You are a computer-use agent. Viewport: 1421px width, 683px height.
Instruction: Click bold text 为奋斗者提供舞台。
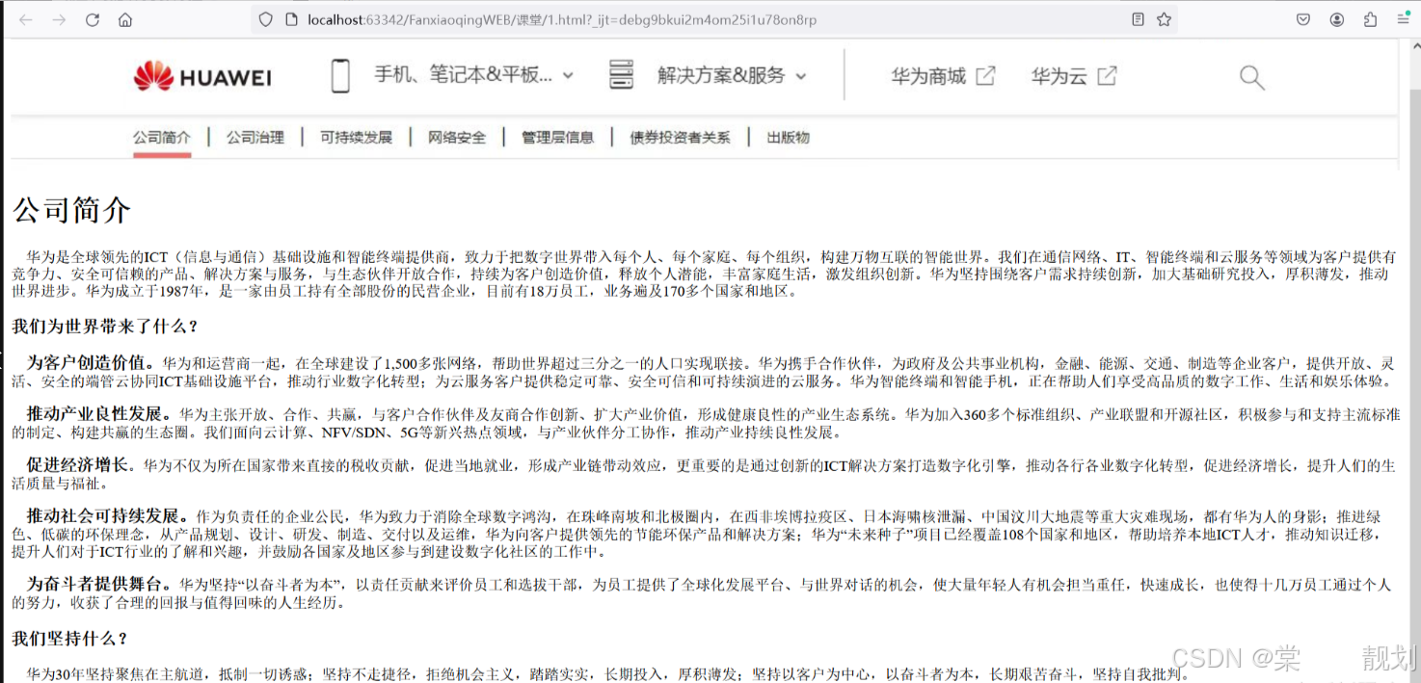pos(99,584)
